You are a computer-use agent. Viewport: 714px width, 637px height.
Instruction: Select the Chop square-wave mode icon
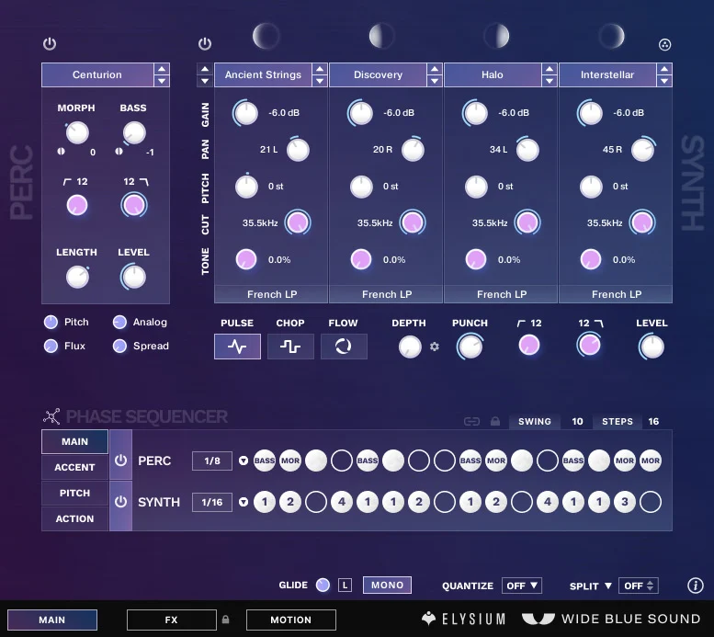[x=290, y=347]
